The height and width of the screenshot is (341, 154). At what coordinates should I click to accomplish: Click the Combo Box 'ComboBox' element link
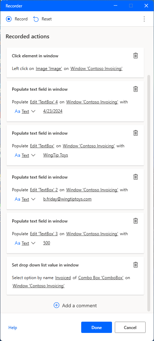(101, 278)
